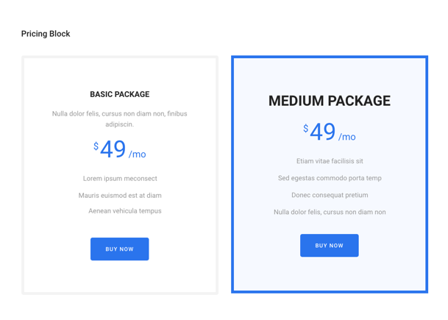The width and height of the screenshot is (448, 320).
Task: Click the Aenean vehicula tempus feature line
Action: pos(124,210)
